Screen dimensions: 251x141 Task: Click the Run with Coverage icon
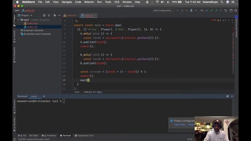pos(187,11)
